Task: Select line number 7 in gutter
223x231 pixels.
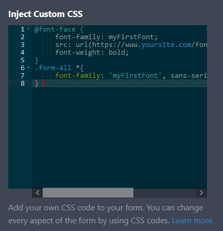Action: click(23, 76)
